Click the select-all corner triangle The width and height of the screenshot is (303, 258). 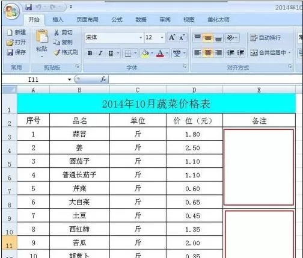click(9, 90)
